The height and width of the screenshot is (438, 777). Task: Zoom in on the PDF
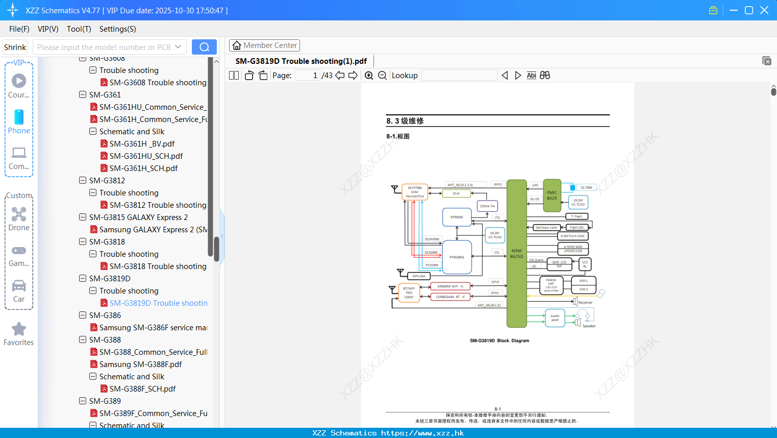pos(369,75)
